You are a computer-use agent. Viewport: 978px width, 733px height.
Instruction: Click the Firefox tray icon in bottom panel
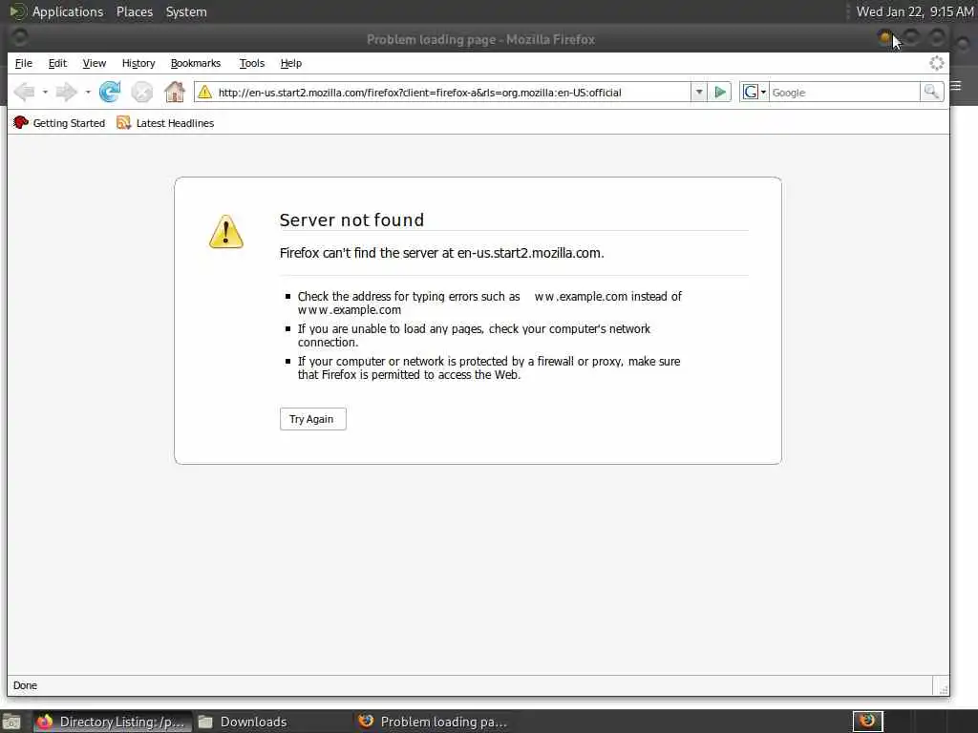click(x=867, y=722)
